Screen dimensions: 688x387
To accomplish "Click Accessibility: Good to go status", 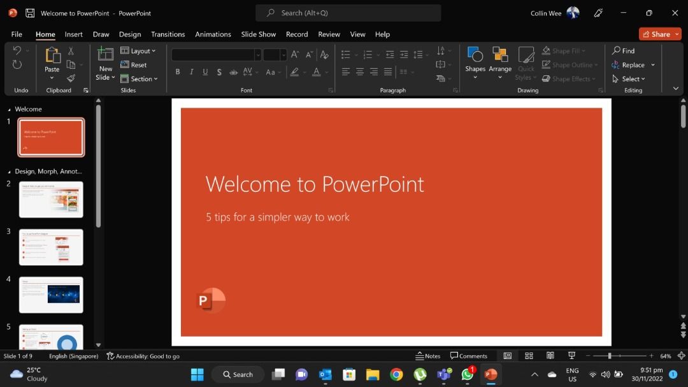I will (143, 356).
